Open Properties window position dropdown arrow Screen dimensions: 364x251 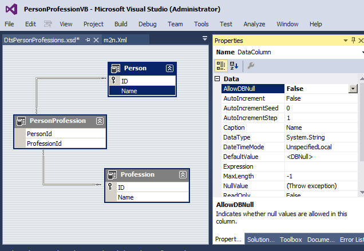click(x=346, y=41)
